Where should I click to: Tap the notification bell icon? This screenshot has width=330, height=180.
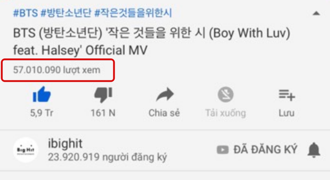coord(314,150)
